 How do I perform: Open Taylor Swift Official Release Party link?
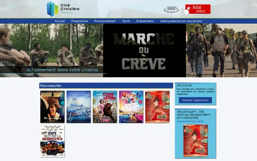pos(194,115)
